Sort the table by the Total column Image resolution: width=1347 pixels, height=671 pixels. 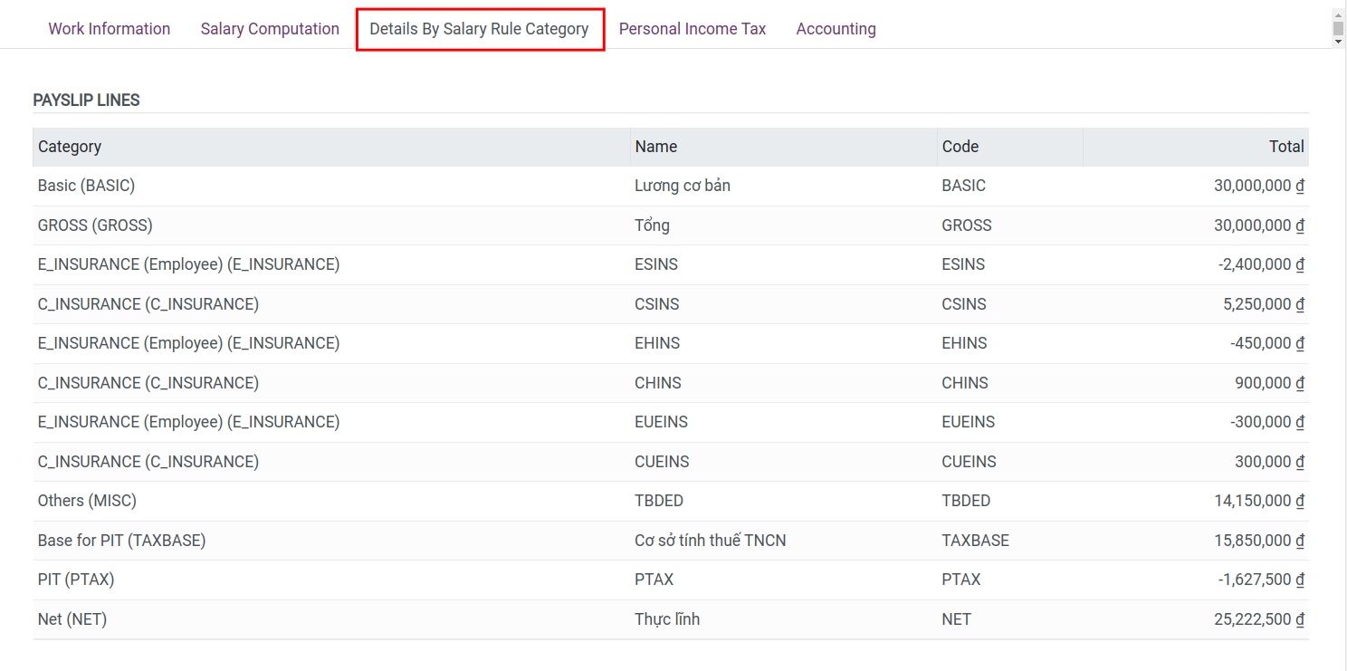1286,146
